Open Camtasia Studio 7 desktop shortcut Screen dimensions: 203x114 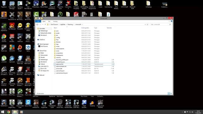[x=20, y=5]
